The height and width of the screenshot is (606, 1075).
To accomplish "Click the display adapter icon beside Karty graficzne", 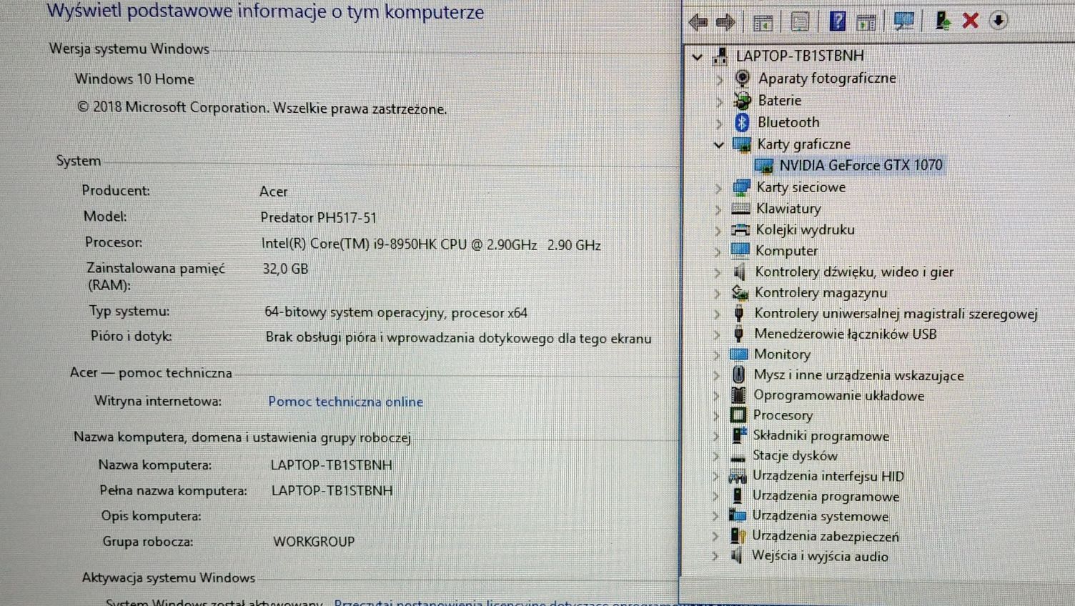I will tap(742, 144).
